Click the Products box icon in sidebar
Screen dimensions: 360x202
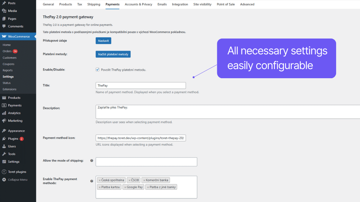4,97
